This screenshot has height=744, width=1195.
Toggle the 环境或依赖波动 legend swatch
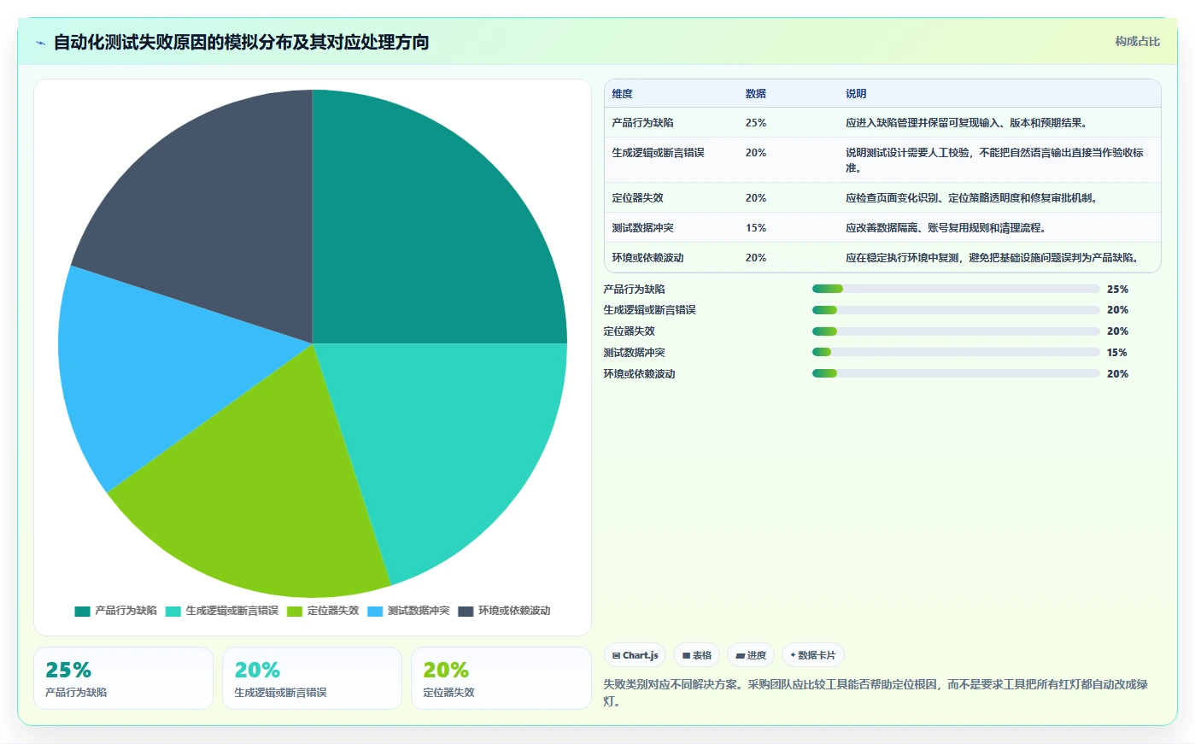pos(466,612)
